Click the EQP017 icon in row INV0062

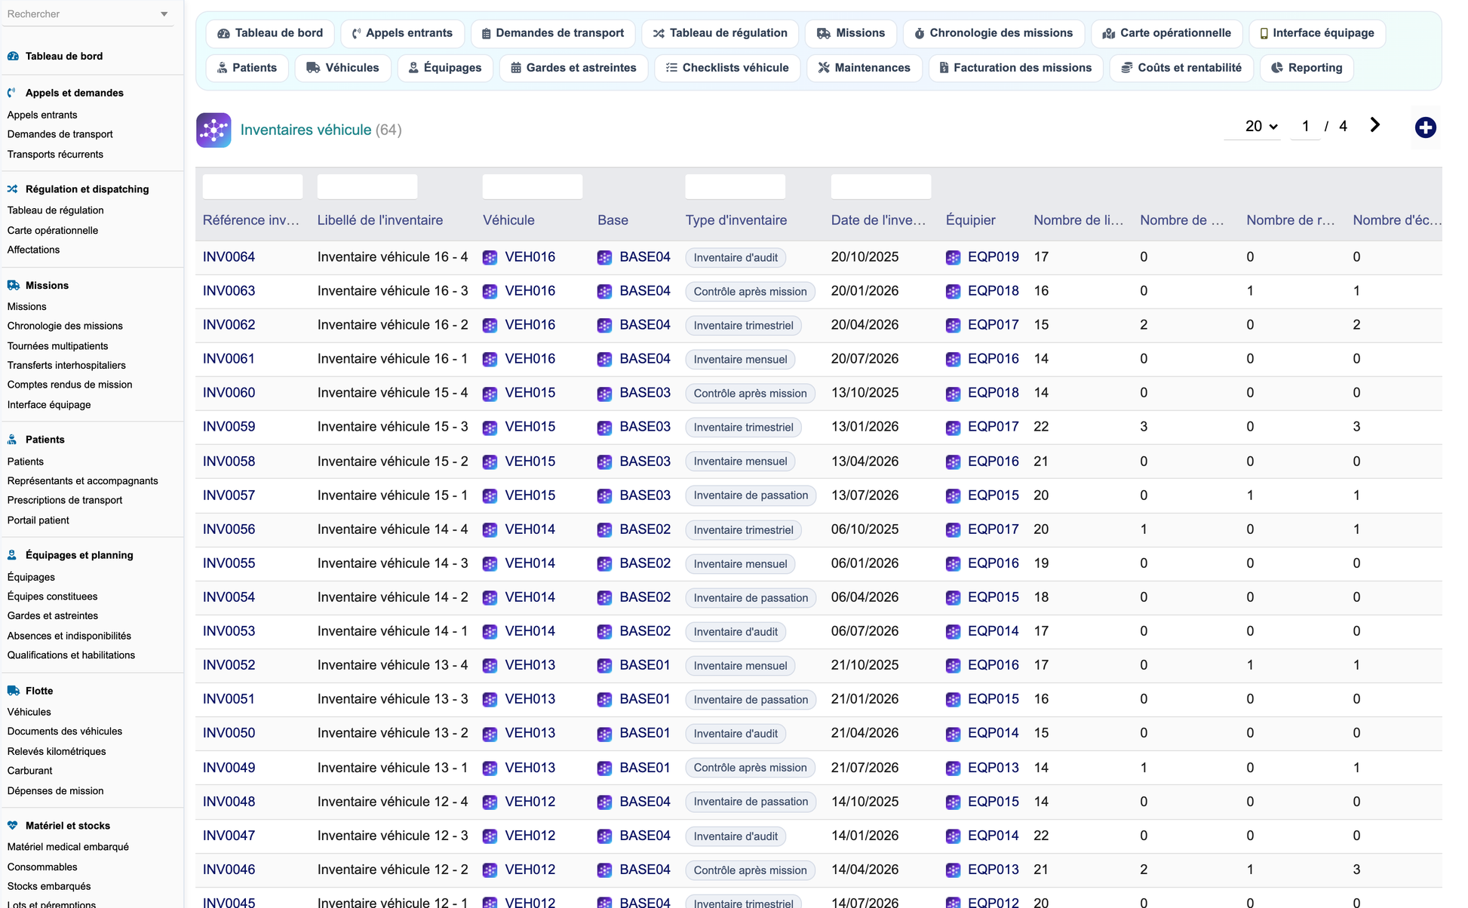click(x=954, y=325)
